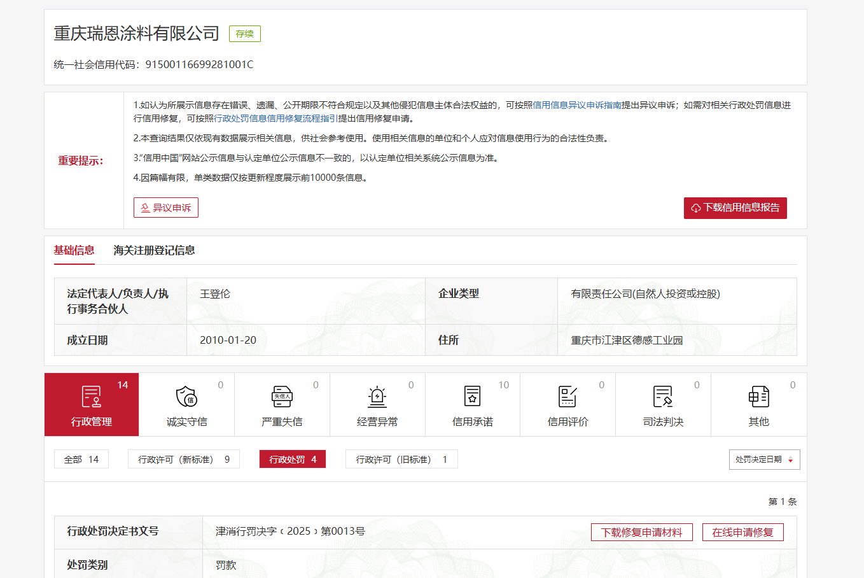Filter by 全部 14 records
The width and height of the screenshot is (864, 578).
(81, 460)
